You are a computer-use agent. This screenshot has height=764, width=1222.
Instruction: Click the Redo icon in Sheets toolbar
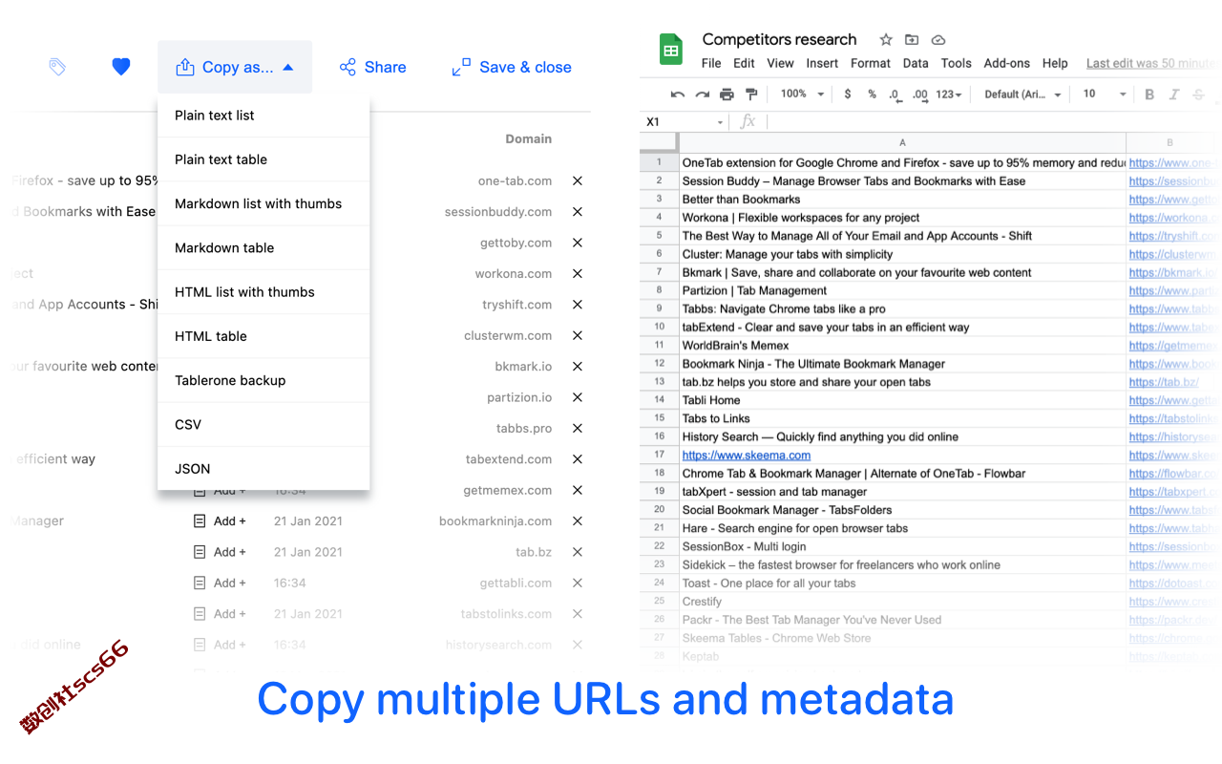click(x=703, y=95)
